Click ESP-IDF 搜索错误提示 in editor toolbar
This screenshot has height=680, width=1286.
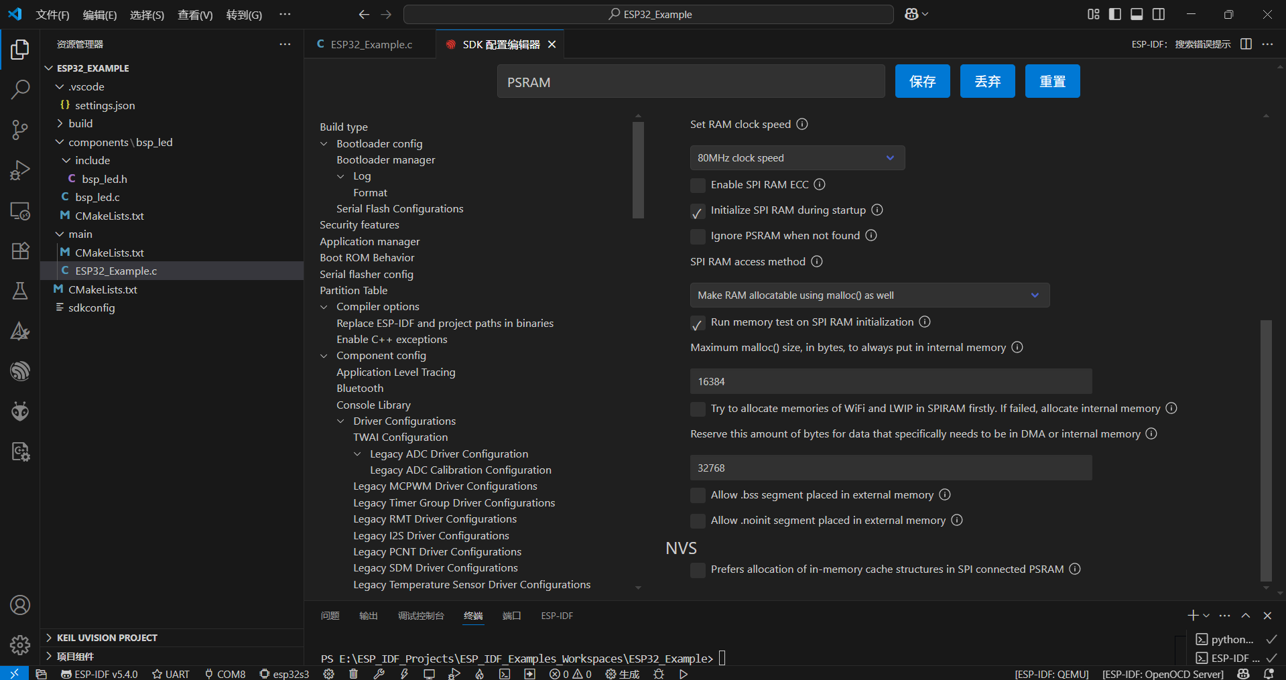1181,44
